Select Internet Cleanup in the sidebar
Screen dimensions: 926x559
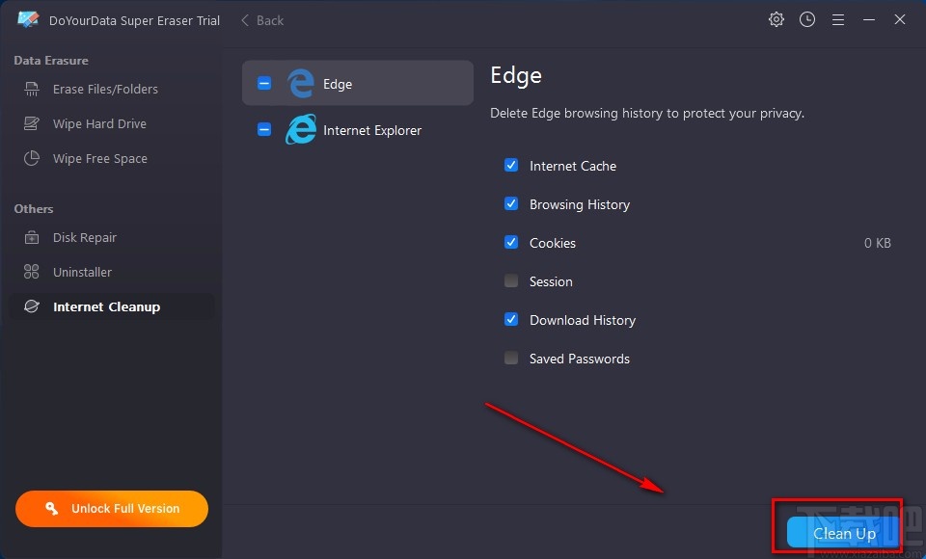tap(106, 307)
